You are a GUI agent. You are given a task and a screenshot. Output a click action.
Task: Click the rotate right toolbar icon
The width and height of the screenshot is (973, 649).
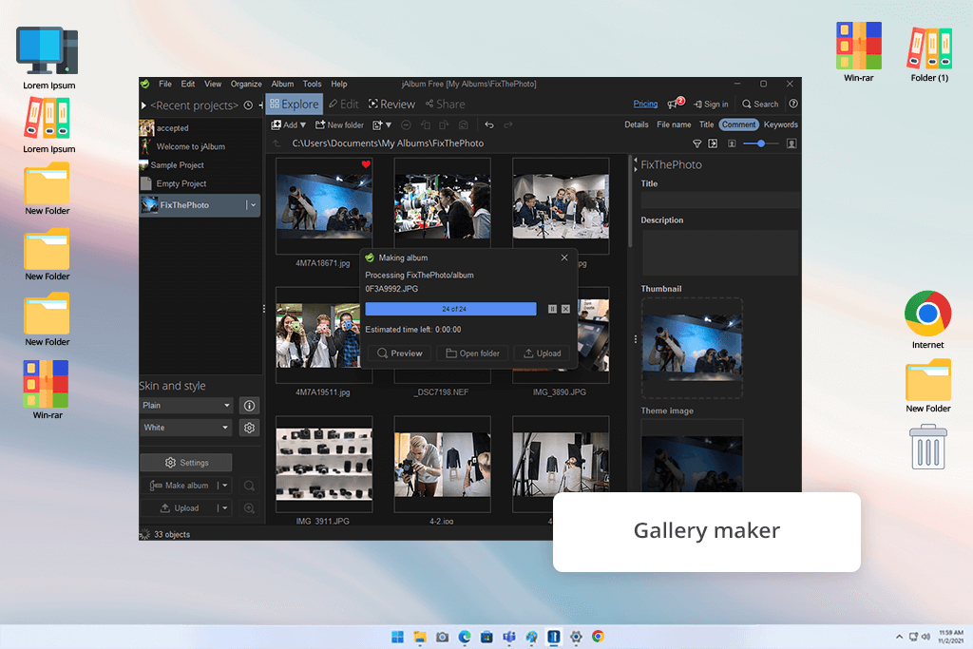pyautogui.click(x=444, y=124)
